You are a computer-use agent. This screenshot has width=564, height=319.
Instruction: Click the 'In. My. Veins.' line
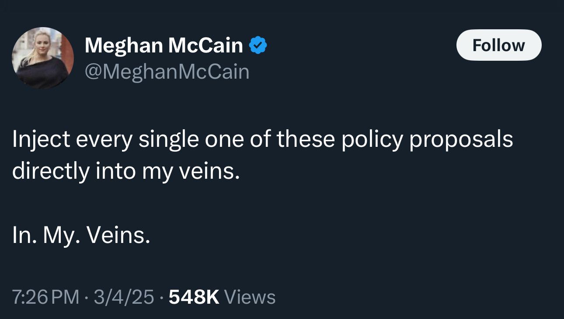point(81,236)
